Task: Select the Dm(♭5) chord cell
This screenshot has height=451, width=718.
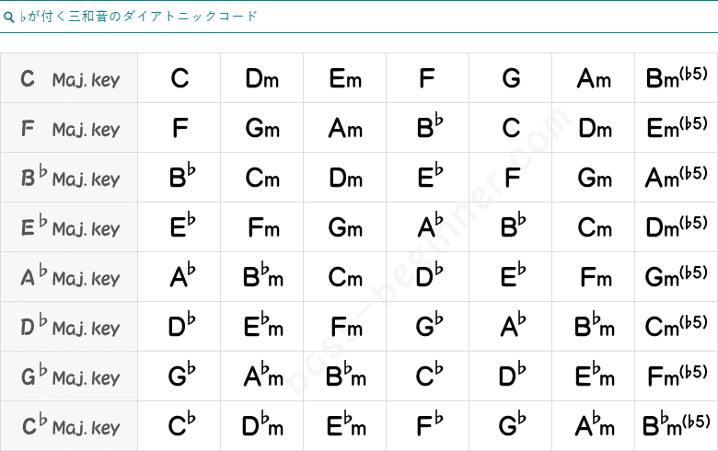Action: click(x=677, y=227)
